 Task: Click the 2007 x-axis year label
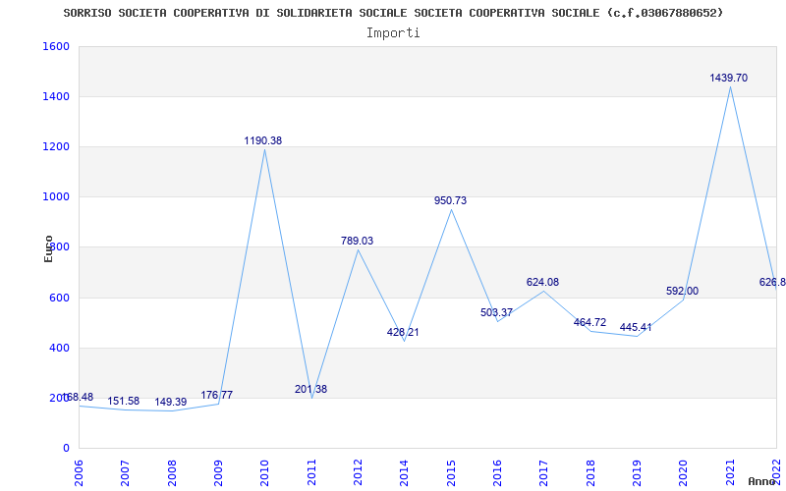(126, 472)
